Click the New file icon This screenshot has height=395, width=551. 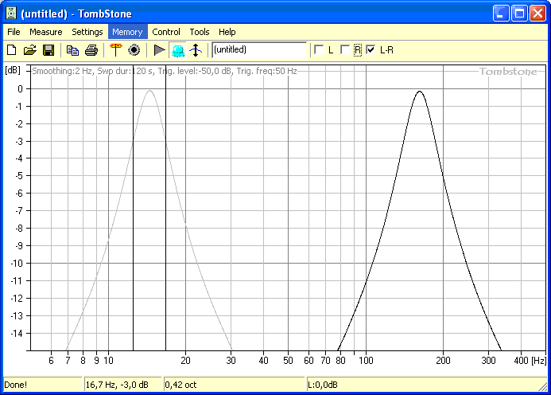(x=12, y=50)
